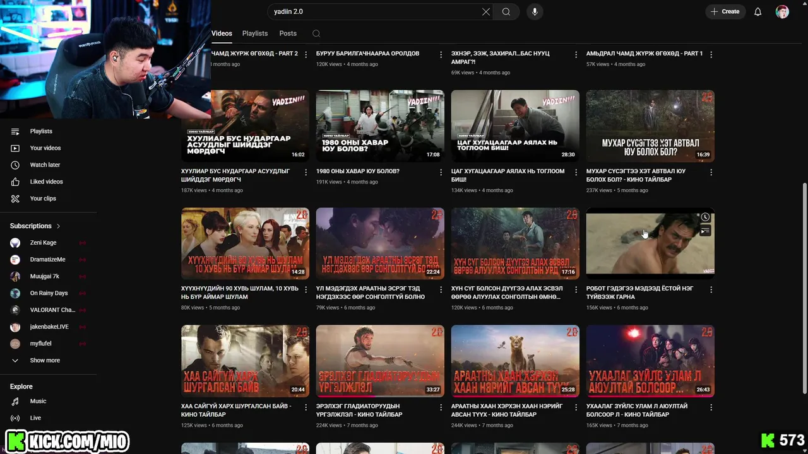Open options menu for 1980 ОНЫ ХАВАР video
The width and height of the screenshot is (808, 454).
(441, 172)
